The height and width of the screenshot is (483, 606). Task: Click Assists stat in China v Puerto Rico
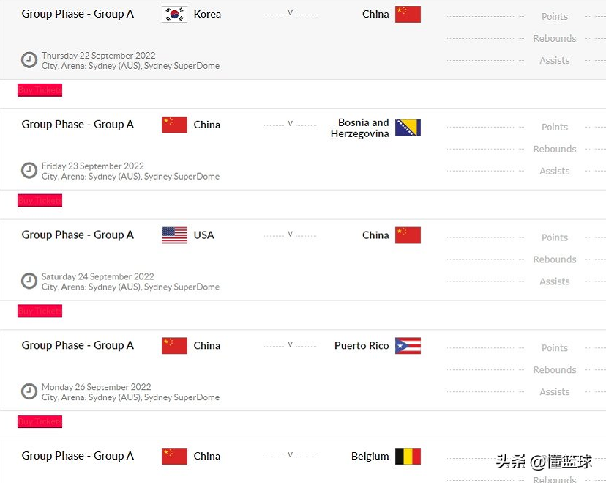(555, 392)
